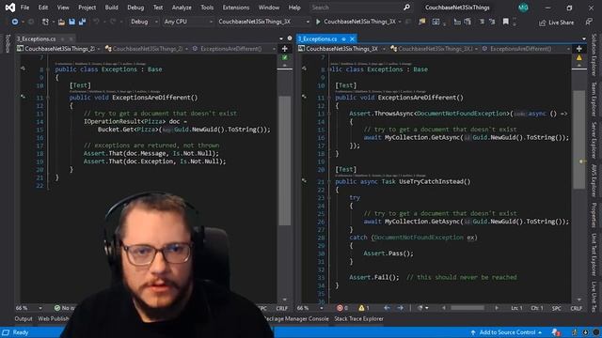The image size is (602, 338).
Task: Click the right pane vertical scrollbar thumb
Action: pyautogui.click(x=579, y=140)
